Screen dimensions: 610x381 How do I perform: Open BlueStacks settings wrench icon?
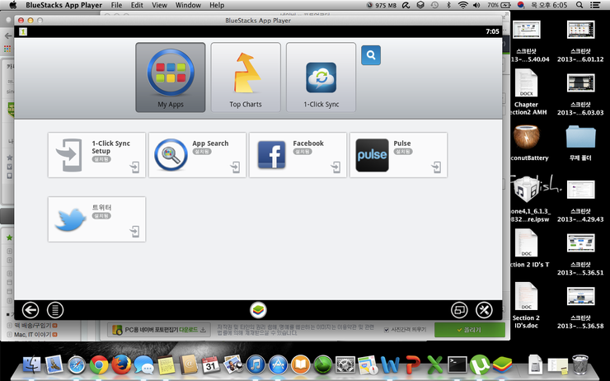(484, 310)
